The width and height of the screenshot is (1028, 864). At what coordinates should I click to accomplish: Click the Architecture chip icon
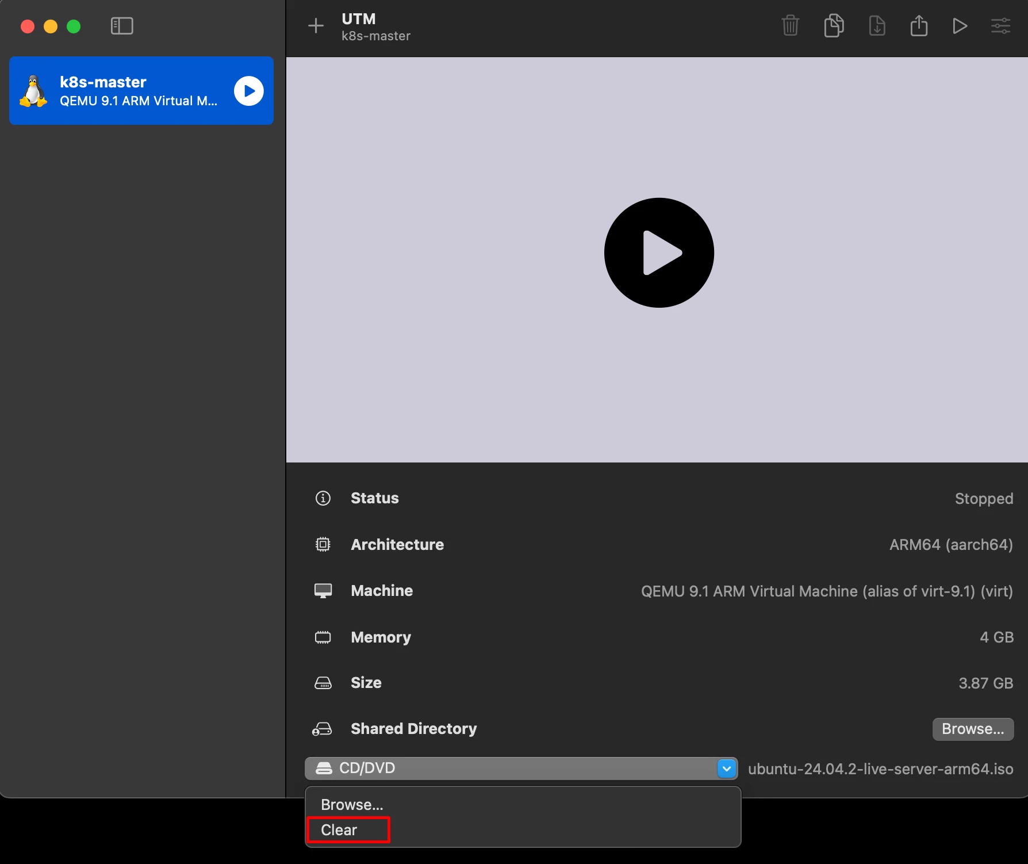(323, 544)
